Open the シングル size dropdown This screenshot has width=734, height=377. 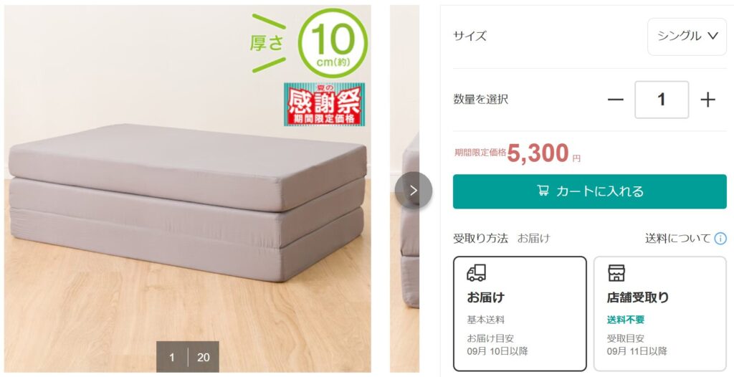(687, 37)
